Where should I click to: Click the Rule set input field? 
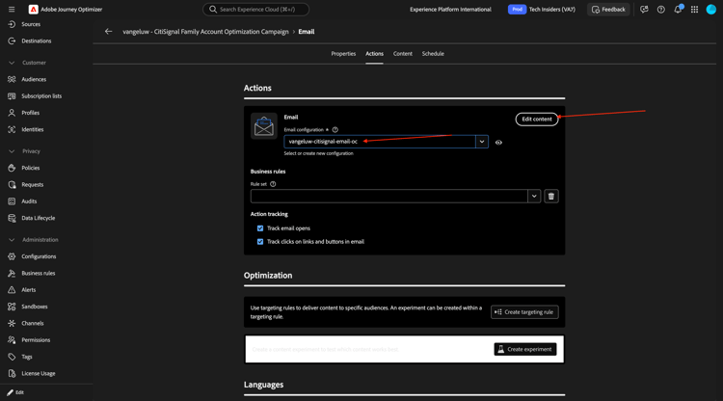[389, 197]
